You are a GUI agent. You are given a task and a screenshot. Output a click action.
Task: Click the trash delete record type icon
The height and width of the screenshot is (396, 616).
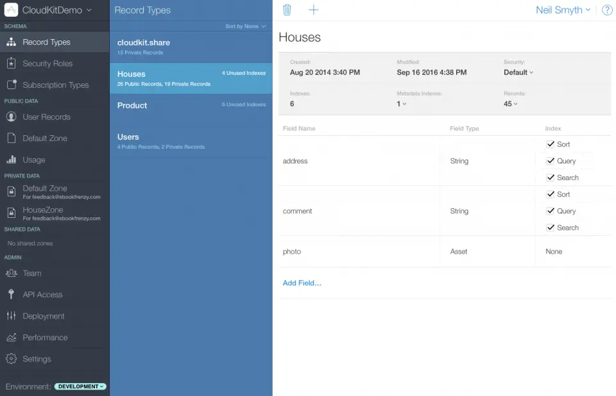coord(287,10)
